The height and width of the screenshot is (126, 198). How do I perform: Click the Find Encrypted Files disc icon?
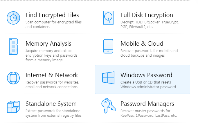tap(13, 18)
